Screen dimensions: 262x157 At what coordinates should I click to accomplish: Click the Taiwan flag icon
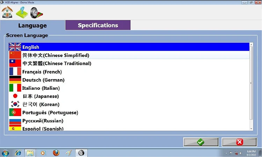click(15, 63)
